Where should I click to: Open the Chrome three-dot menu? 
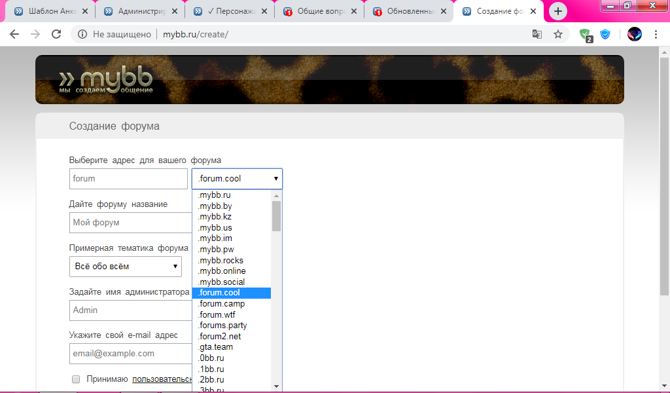pyautogui.click(x=656, y=34)
